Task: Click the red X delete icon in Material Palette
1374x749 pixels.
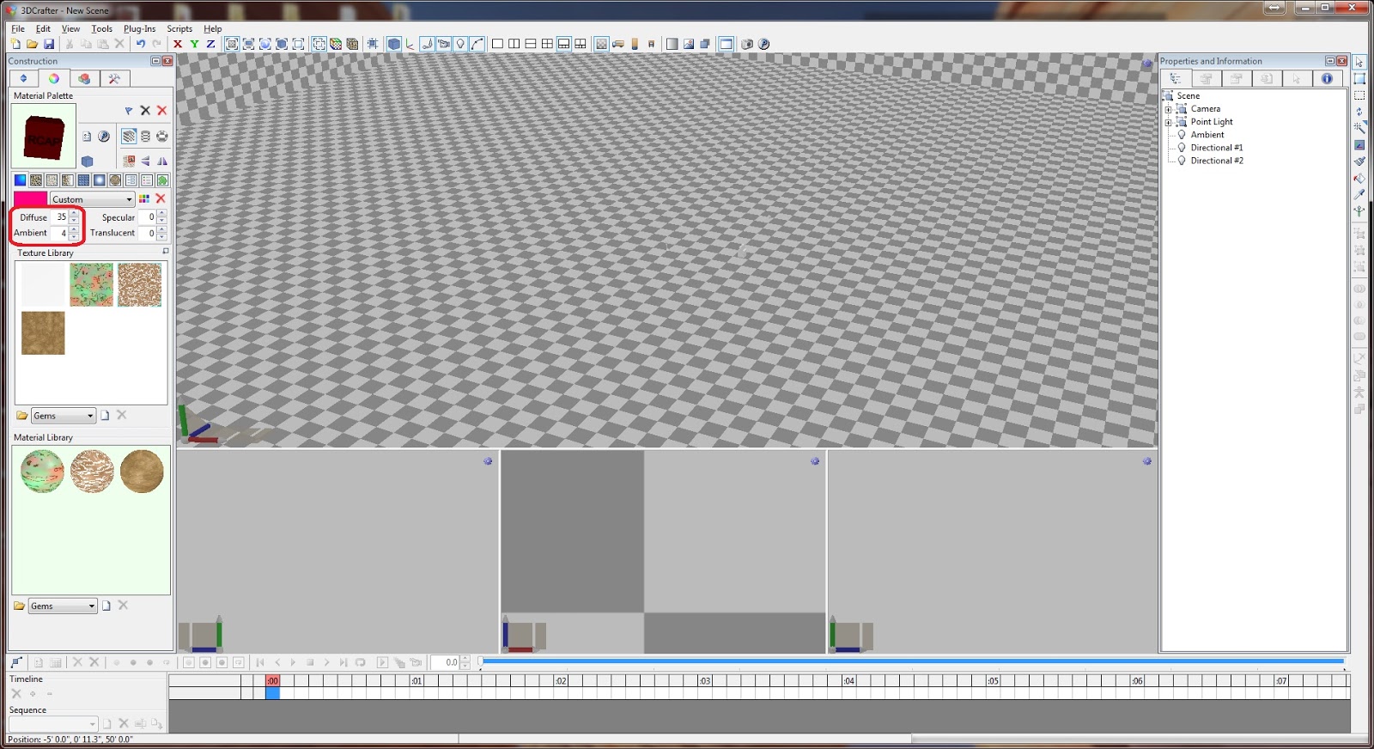Action: pos(161,111)
